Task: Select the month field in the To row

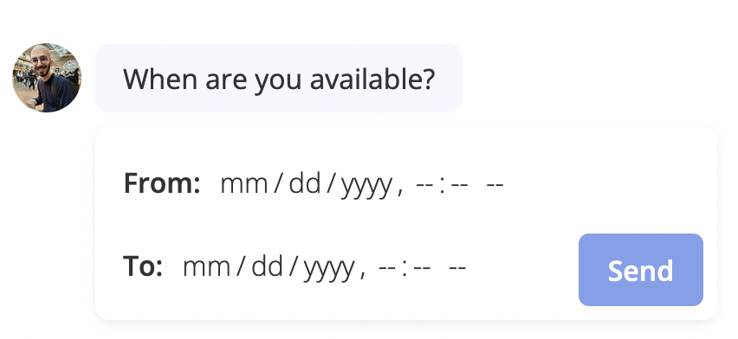Action: pyautogui.click(x=206, y=267)
